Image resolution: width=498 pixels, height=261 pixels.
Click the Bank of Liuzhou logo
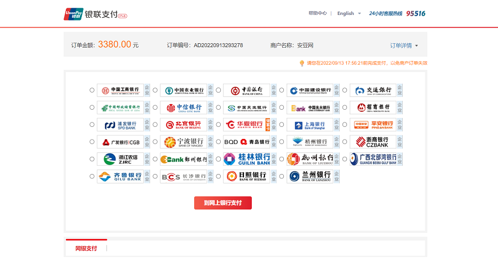point(310,159)
